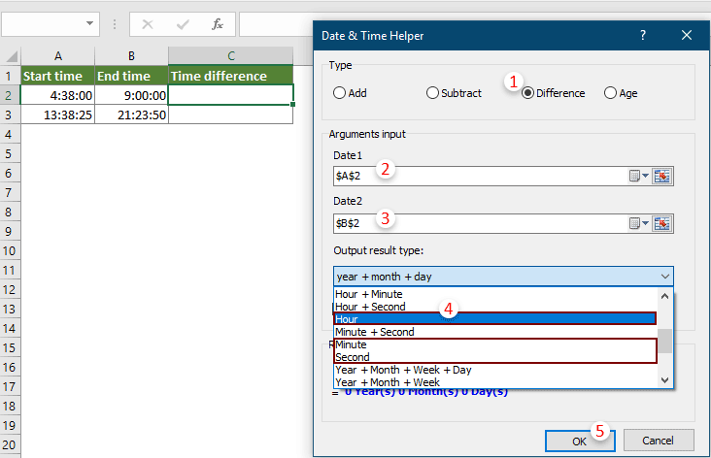Click the formula bar enter checkmark icon
Image resolution: width=711 pixels, height=458 pixels.
[181, 23]
